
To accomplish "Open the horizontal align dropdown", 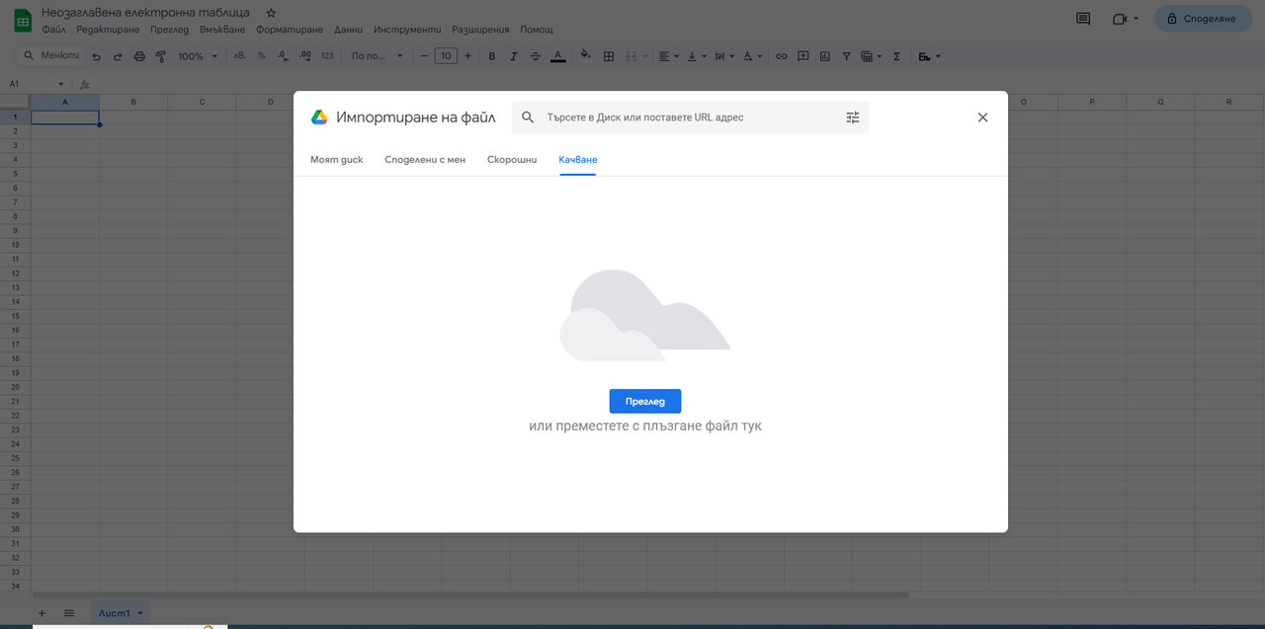I will [x=669, y=56].
